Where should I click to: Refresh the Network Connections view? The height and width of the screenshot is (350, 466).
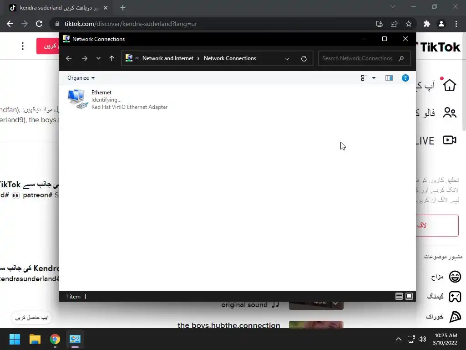[304, 59]
